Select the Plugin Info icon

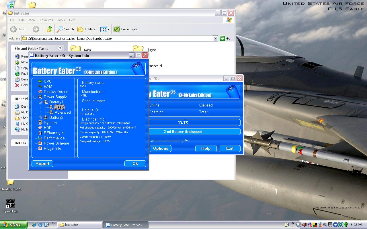click(x=40, y=149)
